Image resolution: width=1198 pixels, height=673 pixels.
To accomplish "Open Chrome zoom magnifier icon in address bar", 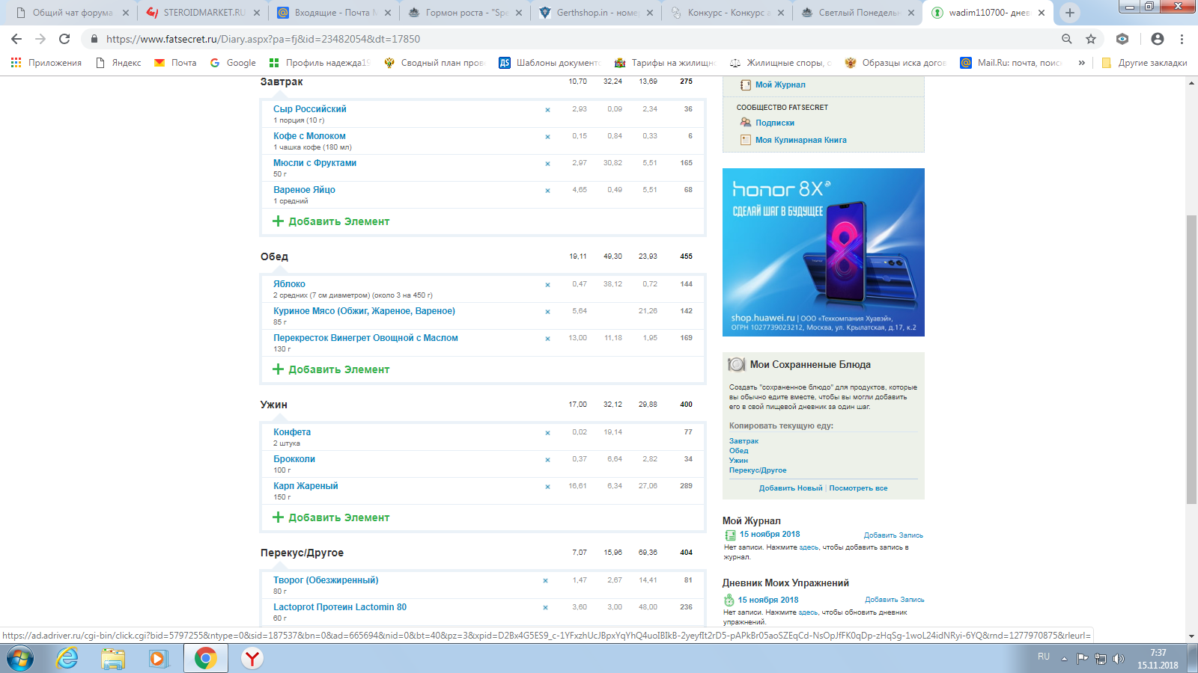I will click(x=1067, y=39).
